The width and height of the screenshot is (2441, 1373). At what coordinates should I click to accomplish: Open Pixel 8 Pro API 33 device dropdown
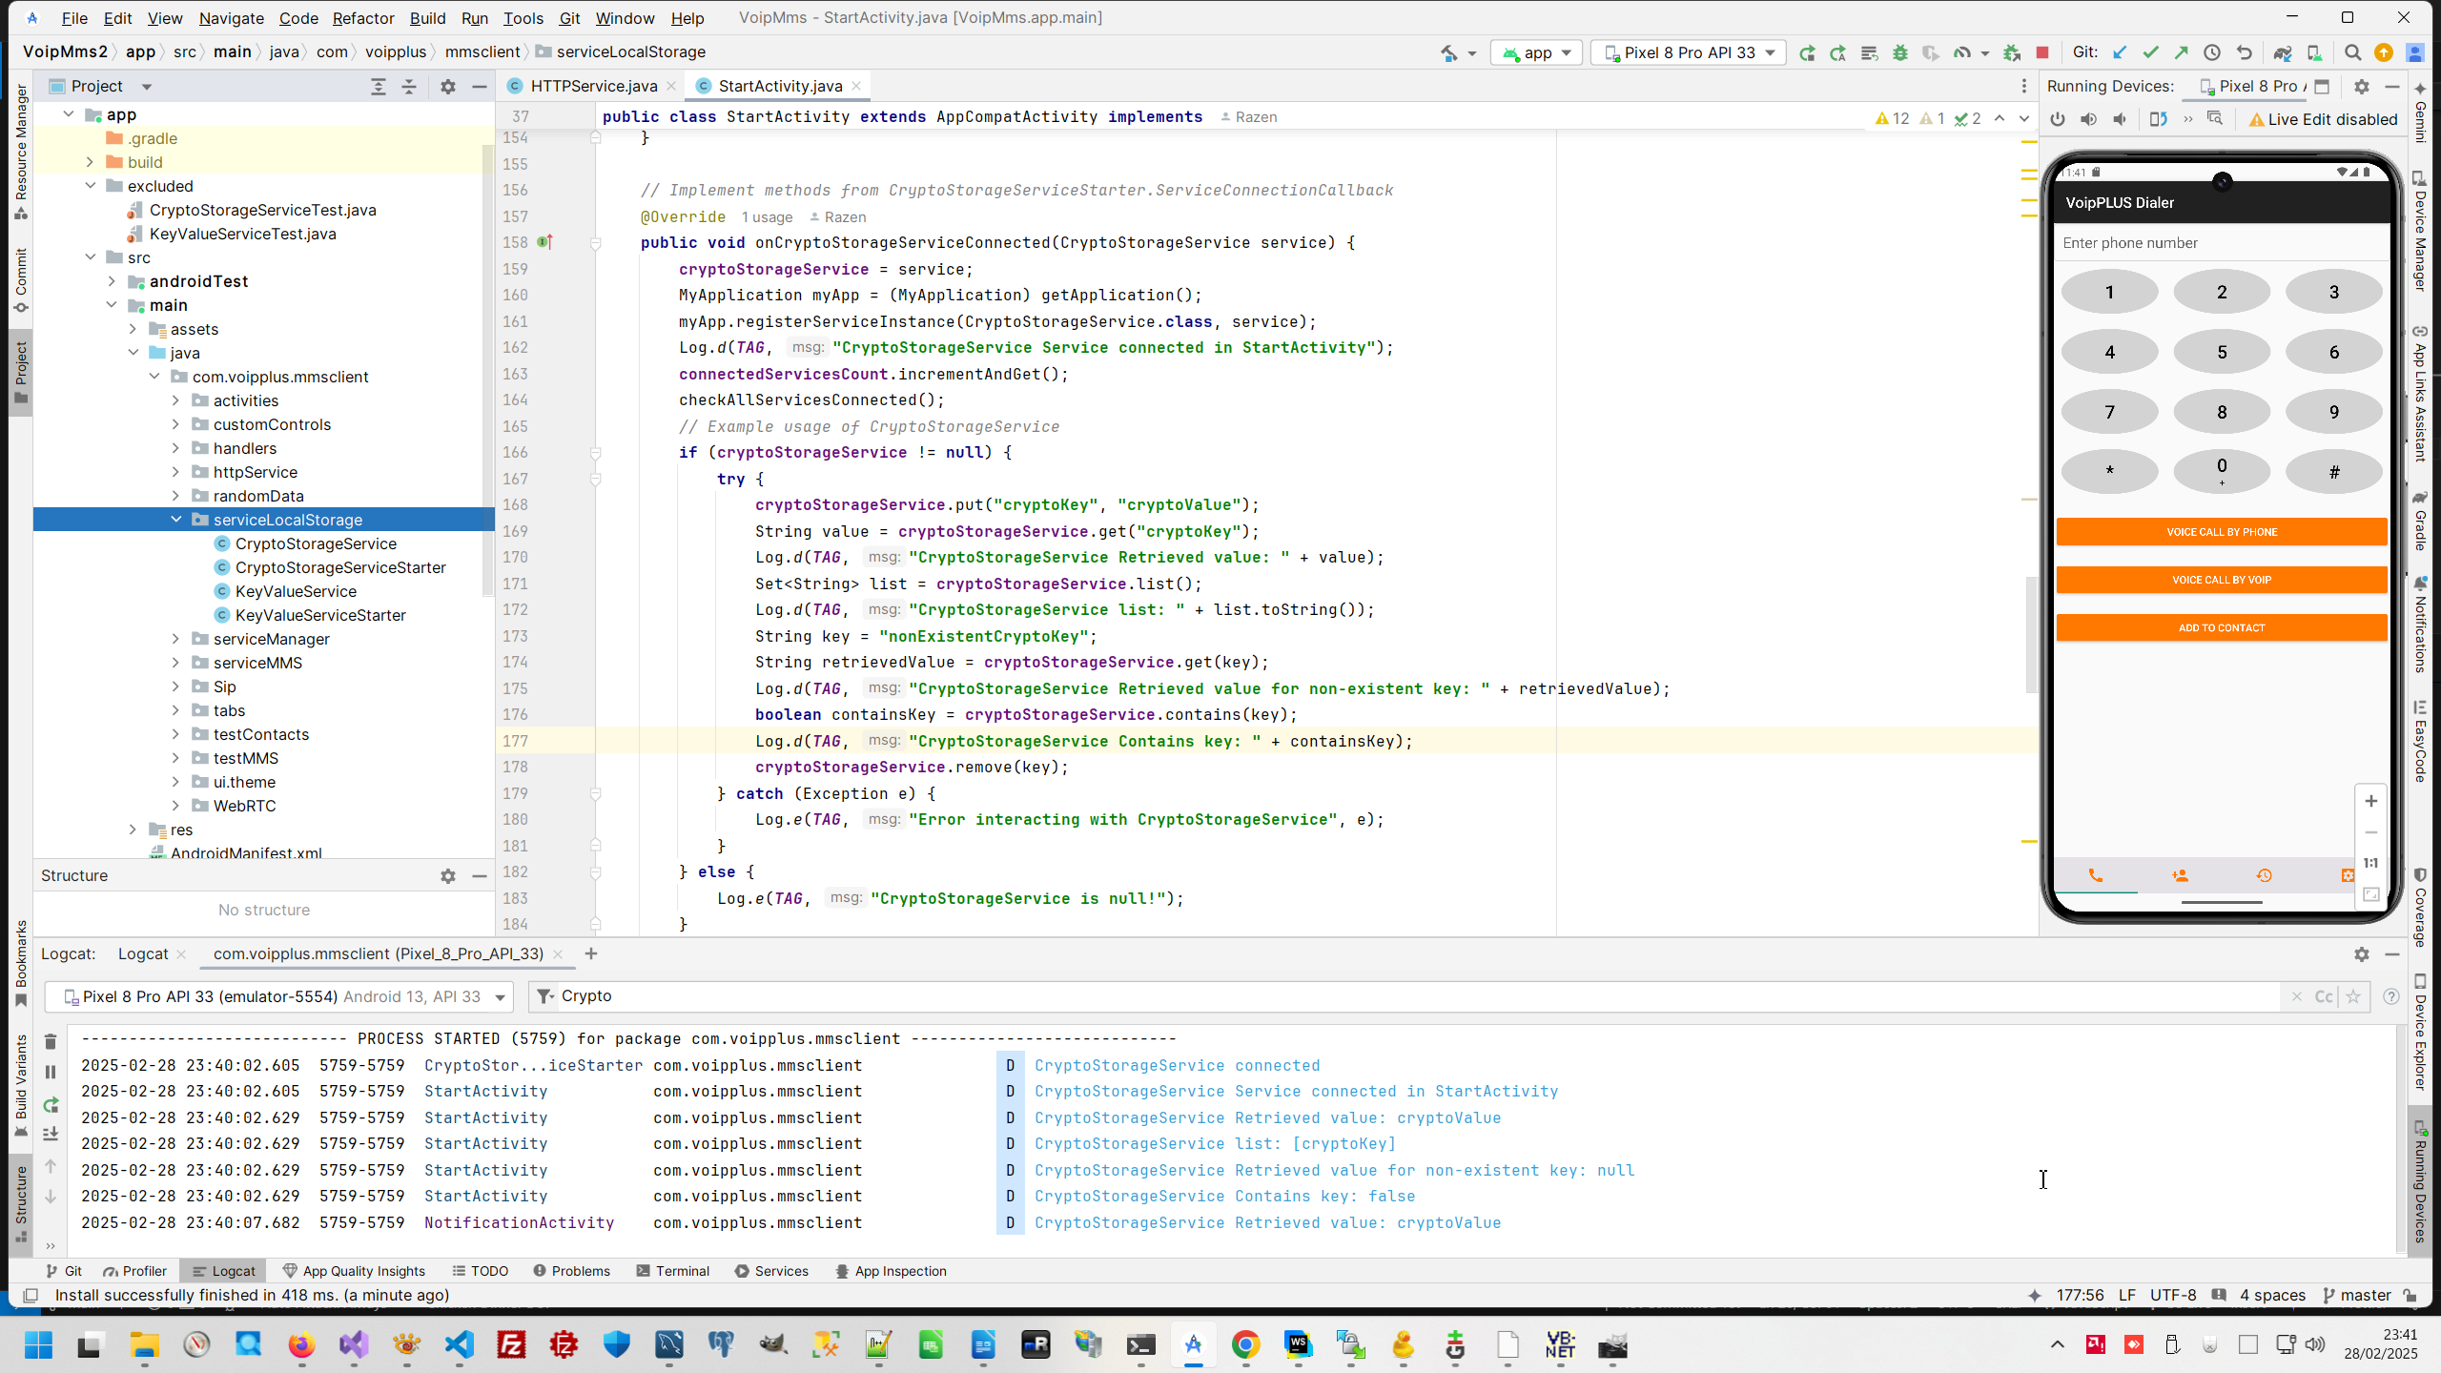pos(1690,52)
